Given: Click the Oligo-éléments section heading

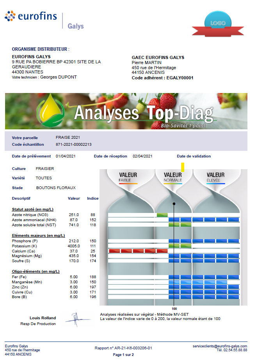Looking at the screenshot, I should [x=36, y=271].
